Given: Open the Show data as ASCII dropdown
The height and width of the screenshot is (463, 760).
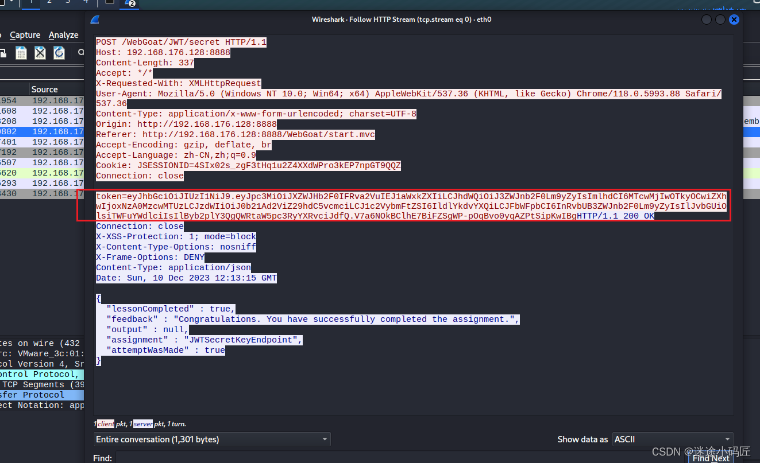Looking at the screenshot, I should click(x=673, y=439).
